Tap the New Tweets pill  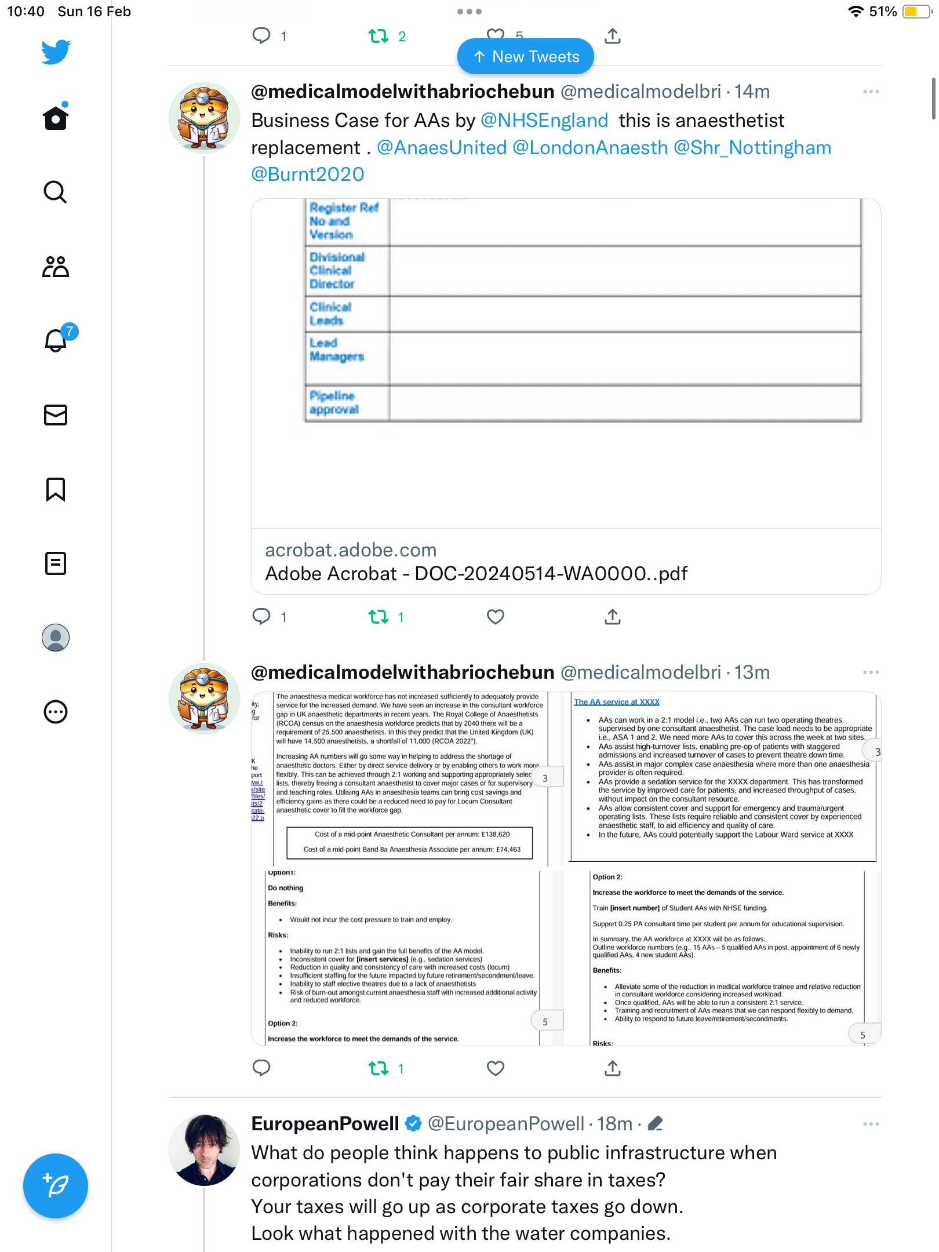[526, 56]
